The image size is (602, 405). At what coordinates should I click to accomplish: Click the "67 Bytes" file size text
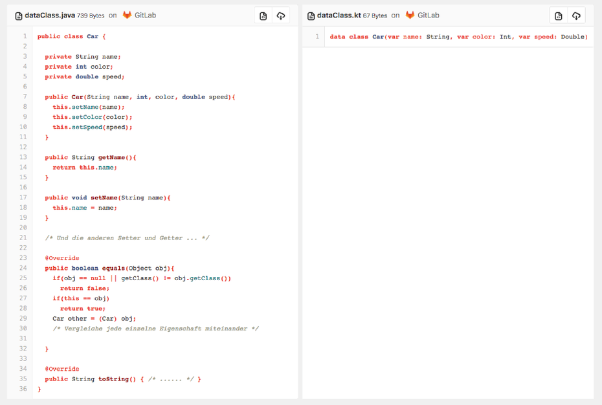pos(375,16)
